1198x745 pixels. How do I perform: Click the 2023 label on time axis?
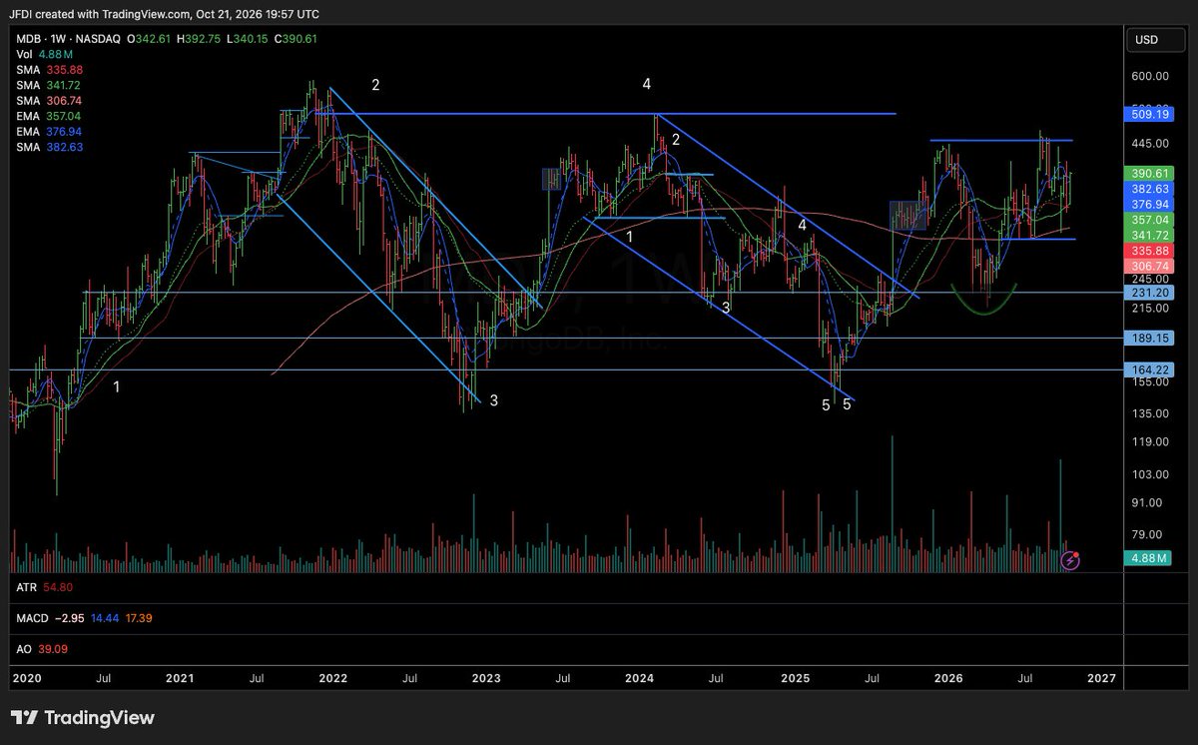pyautogui.click(x=486, y=679)
